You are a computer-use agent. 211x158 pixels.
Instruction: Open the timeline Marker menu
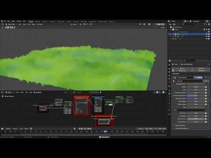(26, 129)
